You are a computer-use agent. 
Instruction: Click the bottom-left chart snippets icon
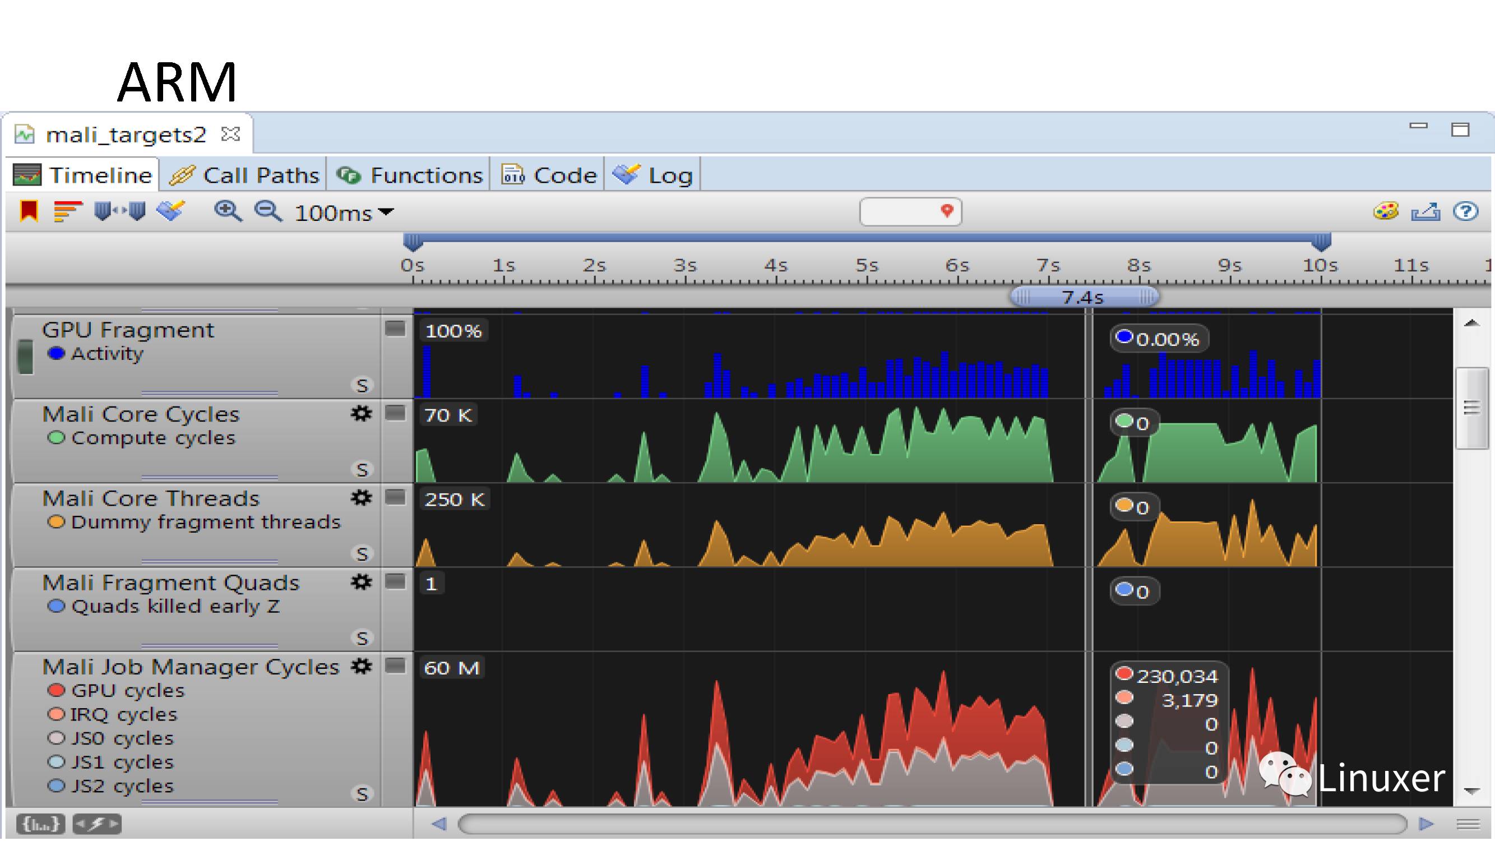pos(40,824)
